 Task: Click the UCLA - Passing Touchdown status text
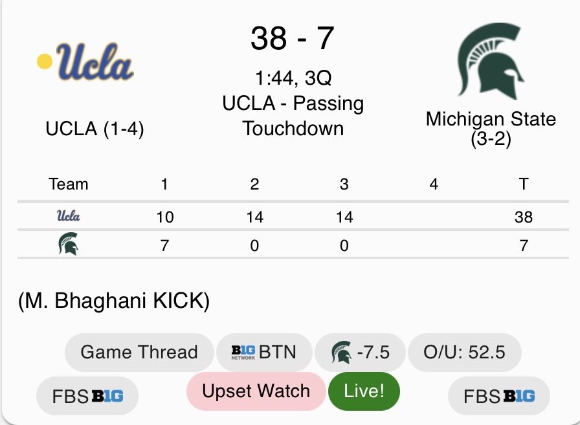click(x=293, y=115)
